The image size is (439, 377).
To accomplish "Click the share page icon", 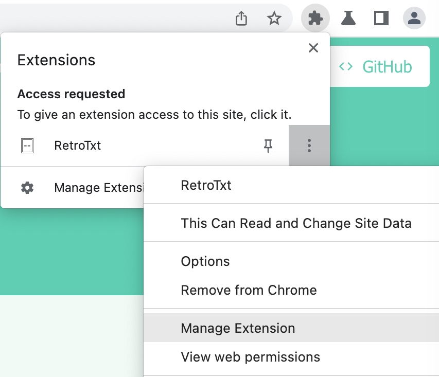I will (241, 18).
